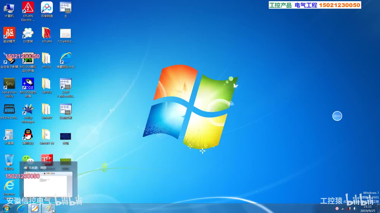380x213 pixels.
Task: Select the 毒霸网址大全 shortcut icon
Action: pyautogui.click(x=66, y=61)
